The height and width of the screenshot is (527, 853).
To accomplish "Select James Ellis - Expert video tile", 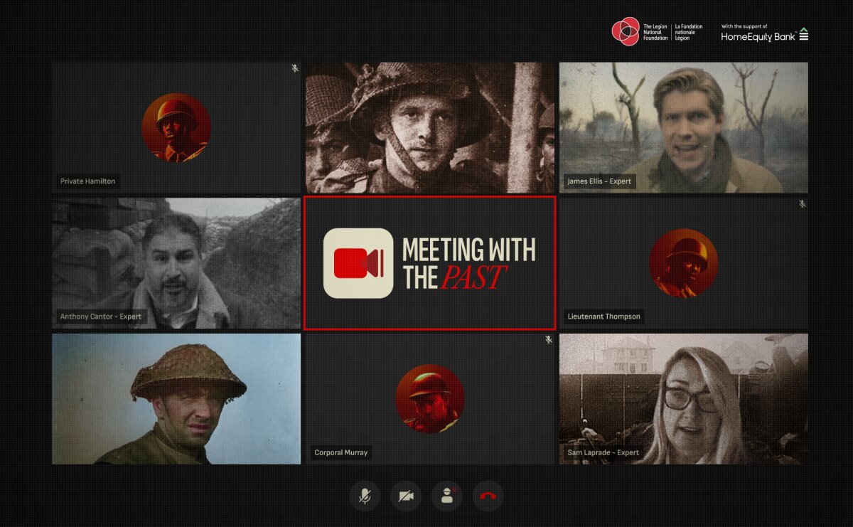I will pos(683,127).
